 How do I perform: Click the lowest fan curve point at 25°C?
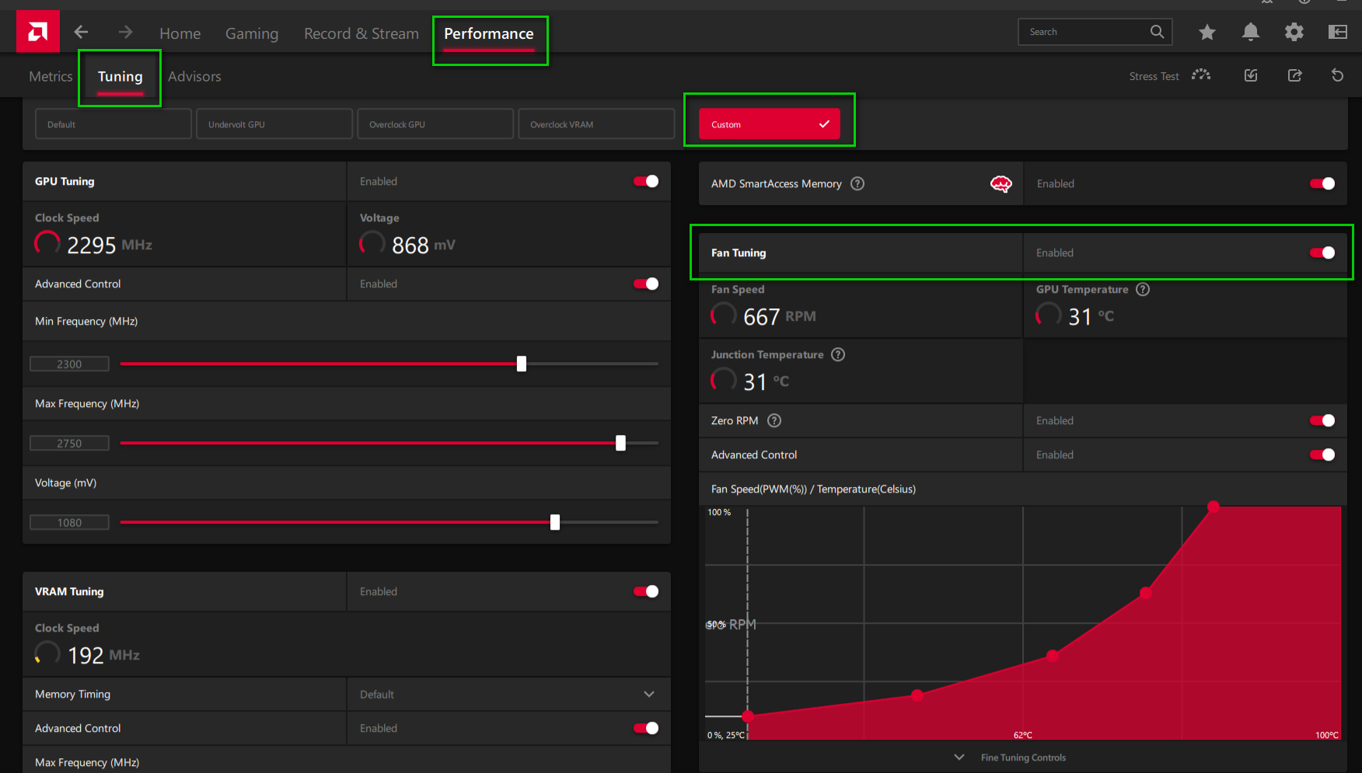click(x=747, y=716)
